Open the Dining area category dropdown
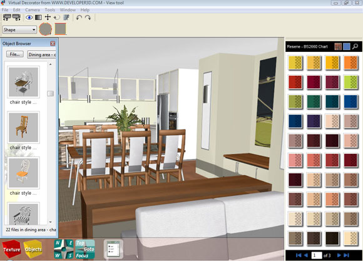363x261 pixels. pos(42,54)
